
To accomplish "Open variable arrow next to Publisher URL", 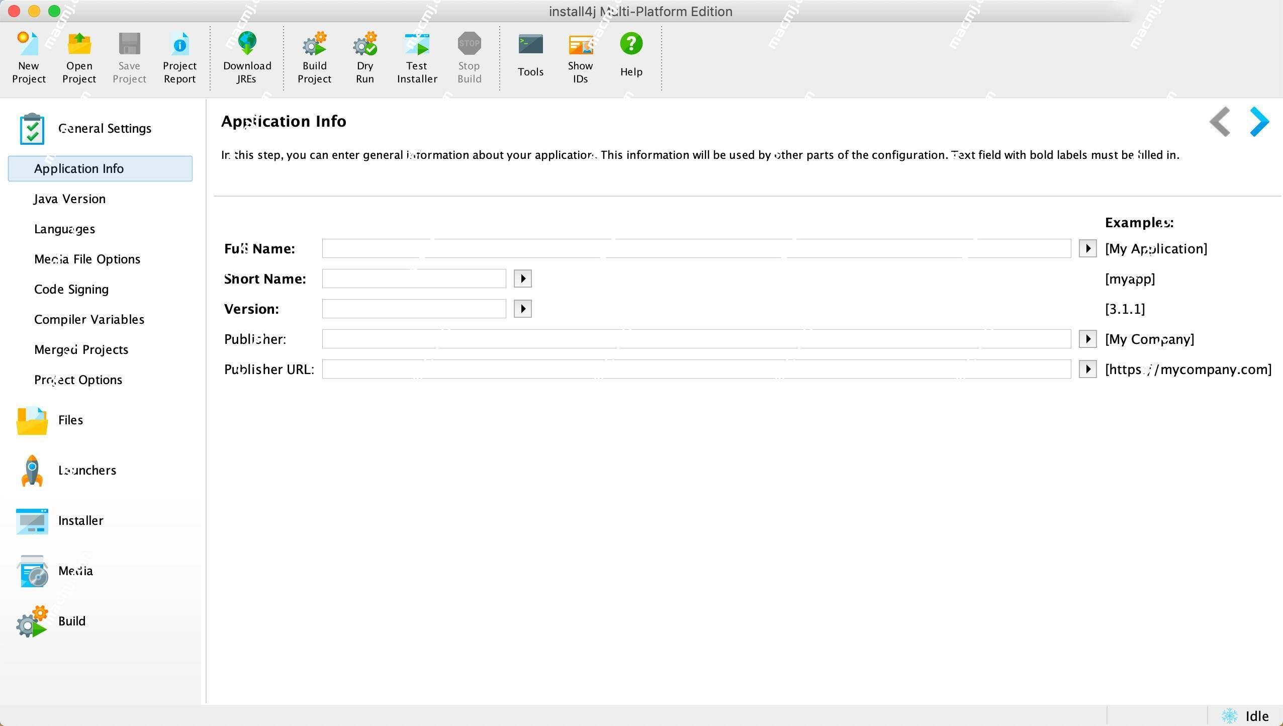I will [1087, 369].
